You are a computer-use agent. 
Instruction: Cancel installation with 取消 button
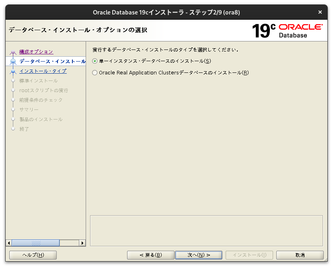pyautogui.click(x=300, y=255)
